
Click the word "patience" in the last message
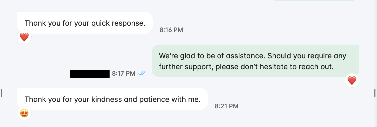tap(154, 99)
